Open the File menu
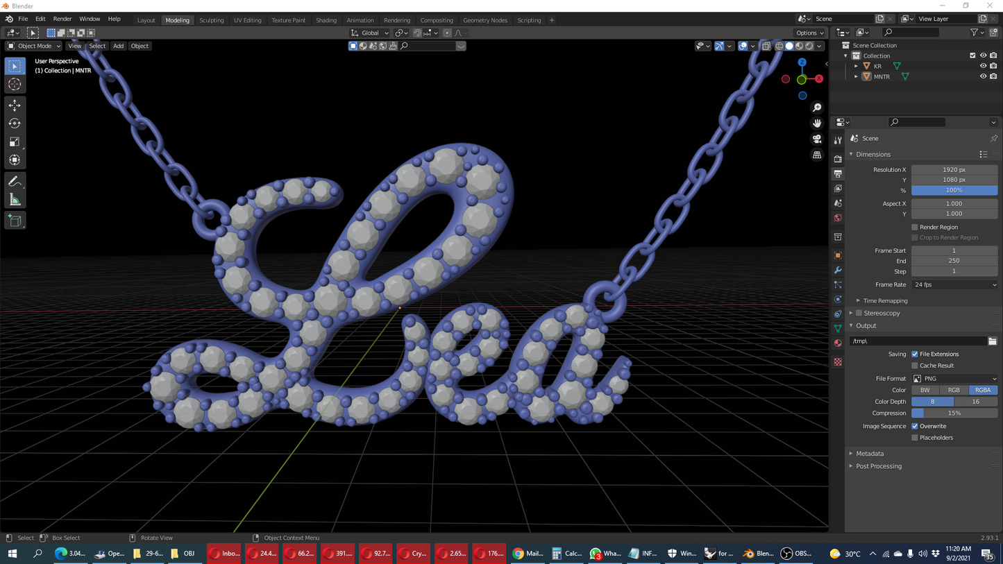The image size is (1003, 564). [23, 19]
